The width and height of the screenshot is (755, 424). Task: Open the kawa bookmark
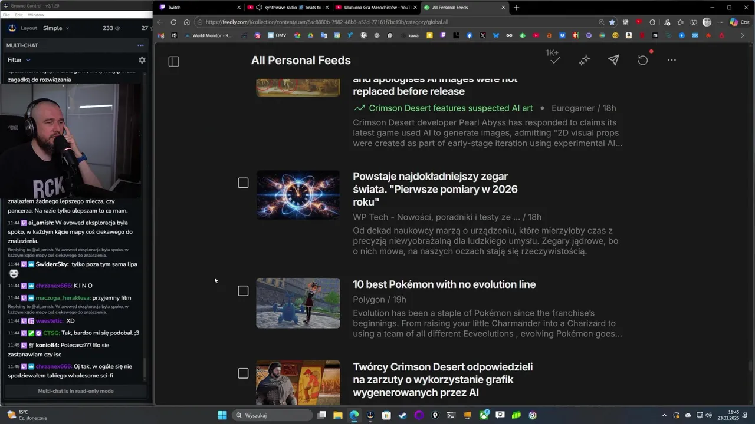pos(409,35)
